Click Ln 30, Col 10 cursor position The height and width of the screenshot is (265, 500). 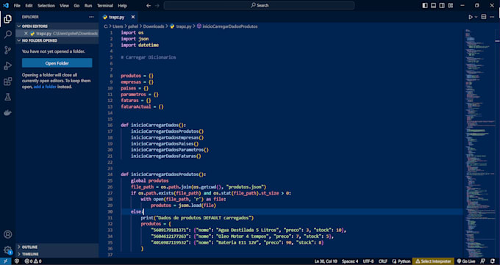326,261
